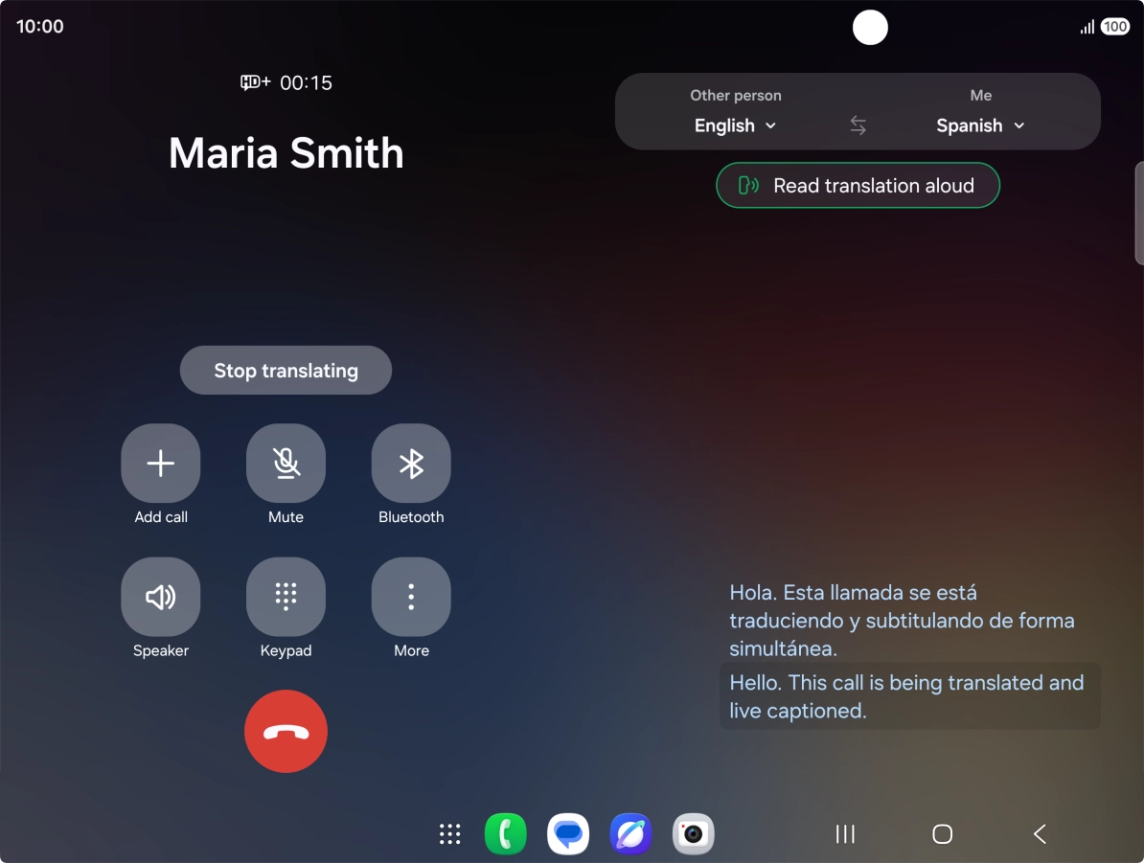This screenshot has width=1144, height=863.
Task: Toggle Bluetooth audio
Action: [411, 464]
